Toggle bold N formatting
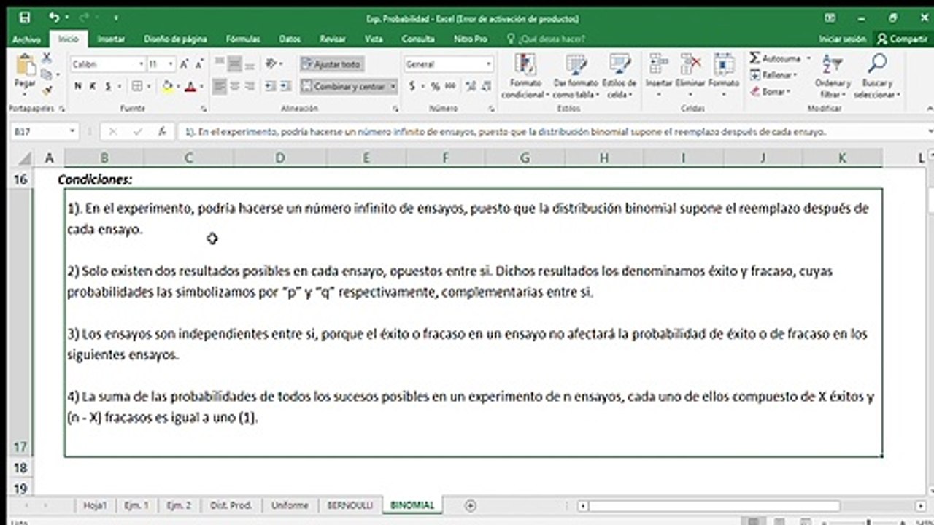Image resolution: width=934 pixels, height=525 pixels. tap(78, 86)
